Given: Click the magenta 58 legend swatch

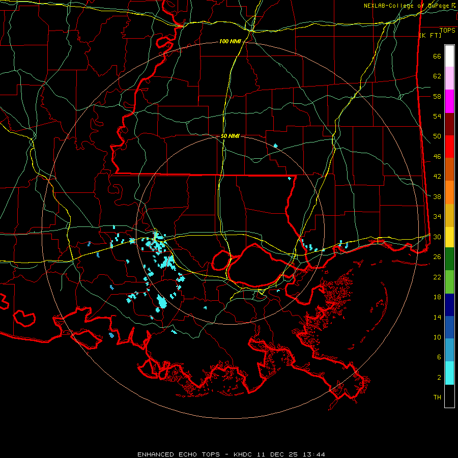Looking at the screenshot, I should pyautogui.click(x=449, y=101).
